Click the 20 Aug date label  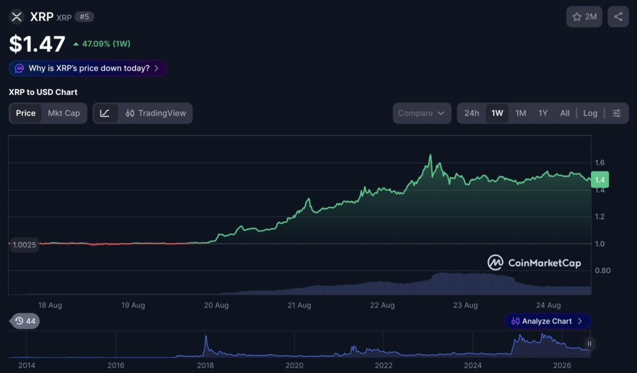tap(216, 305)
